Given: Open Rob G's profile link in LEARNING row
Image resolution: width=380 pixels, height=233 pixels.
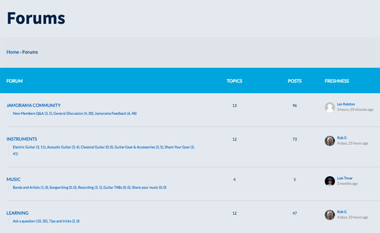Looking at the screenshot, I should 342,212.
